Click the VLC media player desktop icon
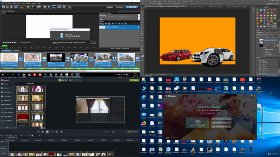The width and height of the screenshot is (280, 157). point(193,150)
